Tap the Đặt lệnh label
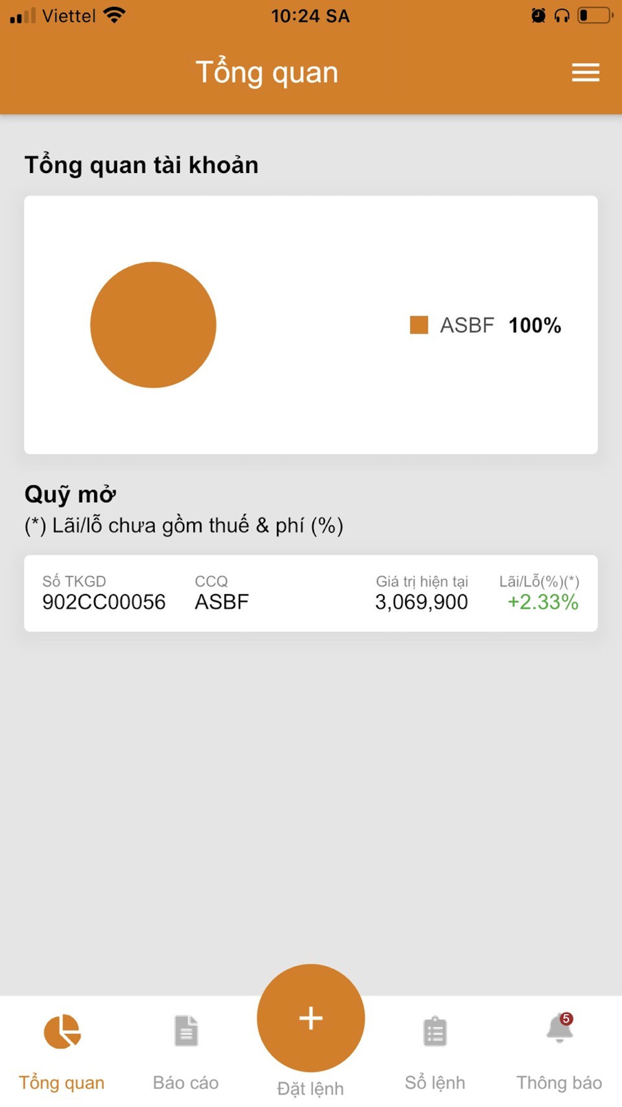 point(310,1089)
